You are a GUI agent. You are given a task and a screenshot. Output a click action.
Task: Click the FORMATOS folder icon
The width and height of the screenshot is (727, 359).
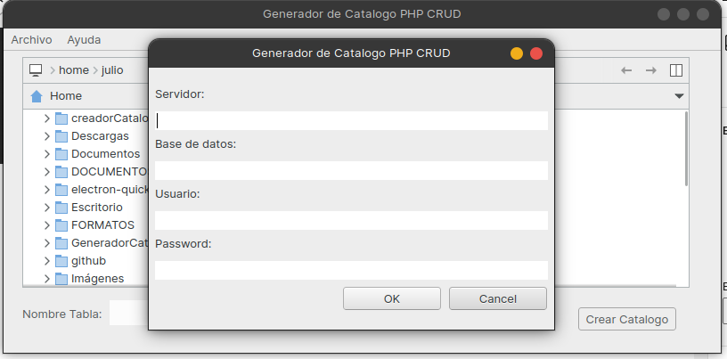(x=61, y=225)
